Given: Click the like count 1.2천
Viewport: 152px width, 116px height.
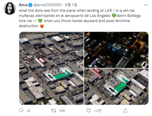Looking at the screenshot, I should [x=98, y=111].
